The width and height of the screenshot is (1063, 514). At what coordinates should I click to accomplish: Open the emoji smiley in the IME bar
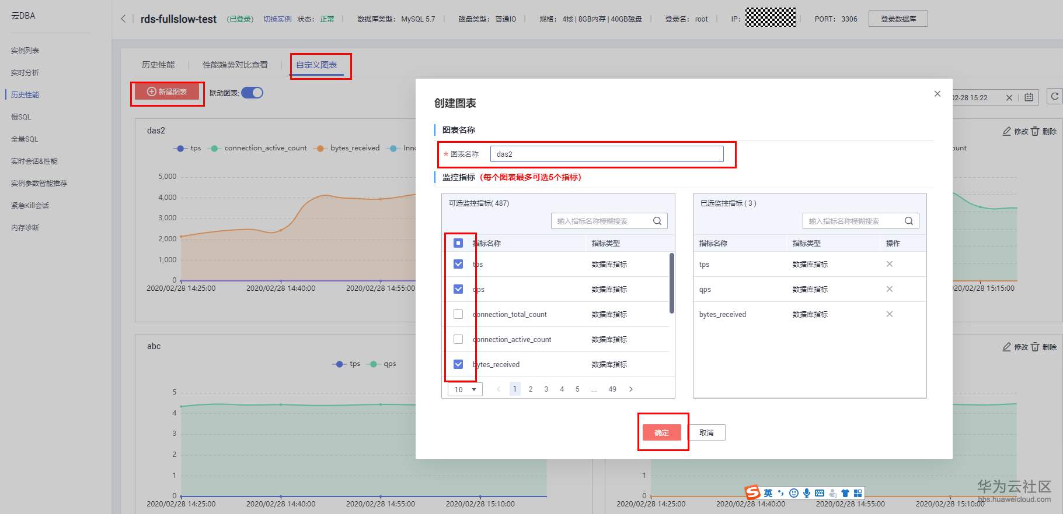tap(794, 493)
